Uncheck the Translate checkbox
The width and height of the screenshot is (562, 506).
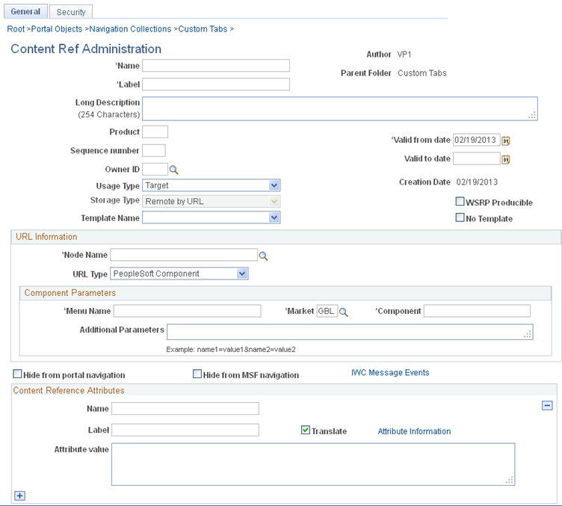click(306, 430)
